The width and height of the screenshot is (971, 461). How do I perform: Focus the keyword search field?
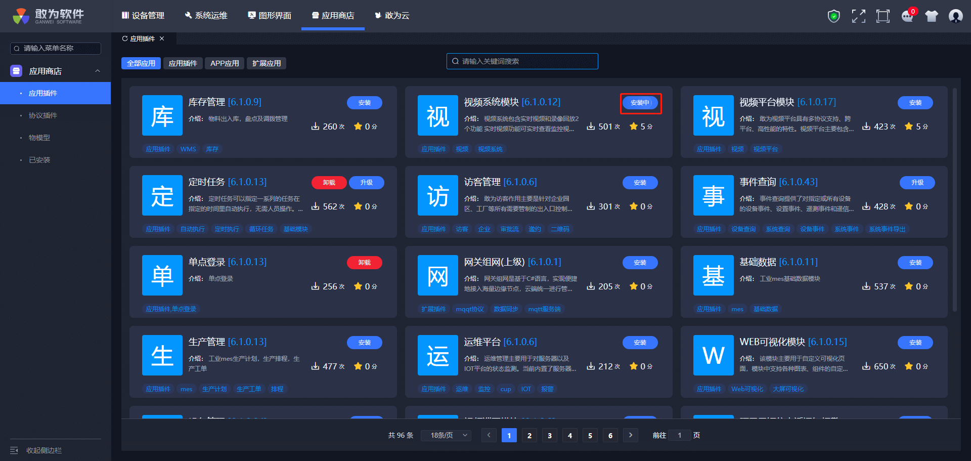(x=522, y=61)
